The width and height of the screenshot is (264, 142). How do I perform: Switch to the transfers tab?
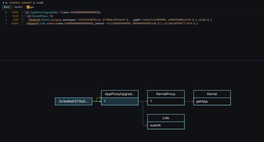pyautogui.click(x=18, y=7)
